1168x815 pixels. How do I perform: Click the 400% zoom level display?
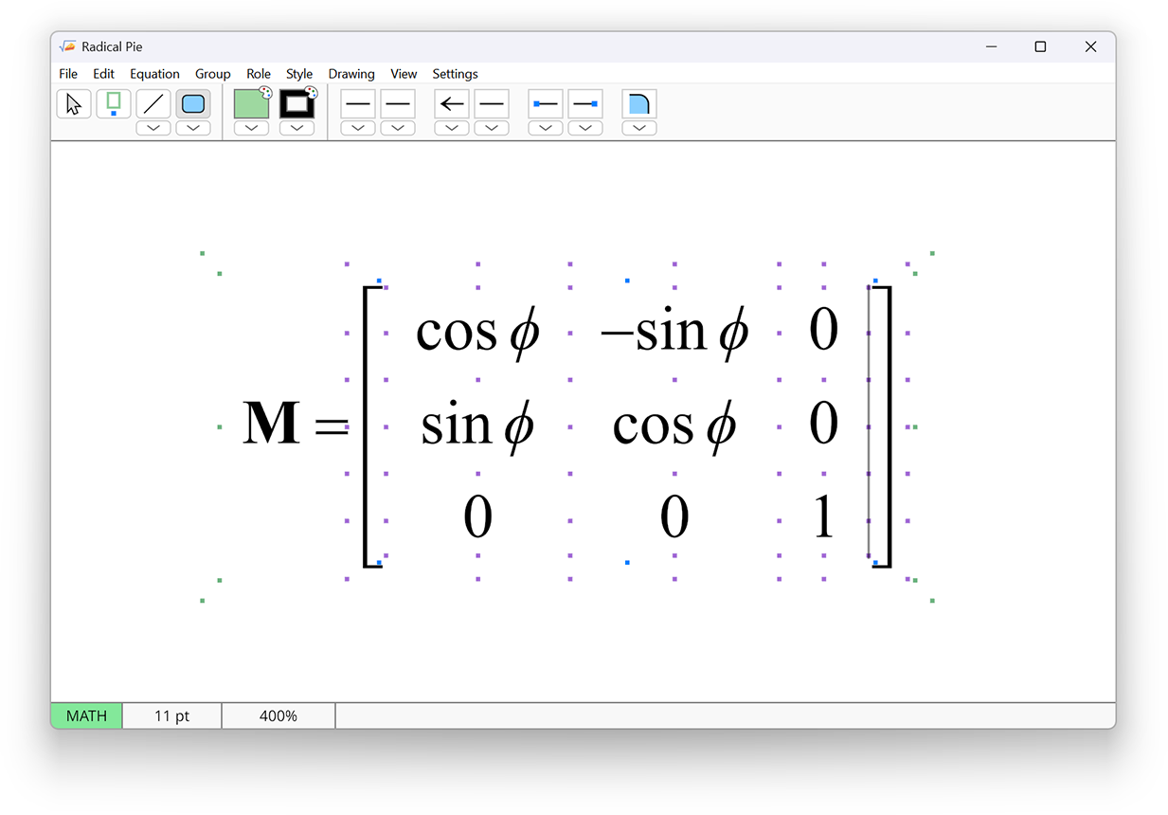tap(278, 715)
